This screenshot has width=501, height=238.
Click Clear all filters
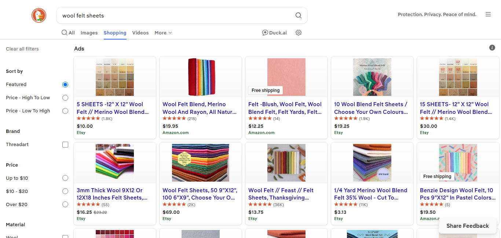click(22, 49)
